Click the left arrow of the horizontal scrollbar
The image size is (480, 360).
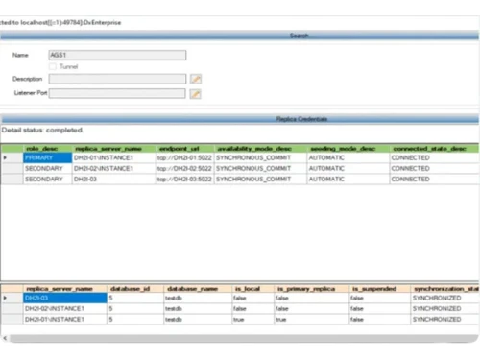[5, 338]
